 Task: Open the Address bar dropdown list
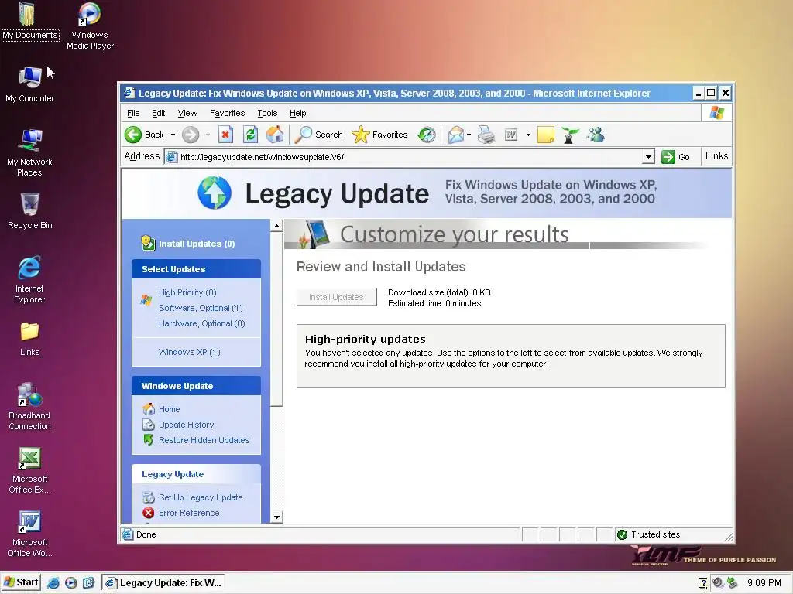click(x=648, y=157)
